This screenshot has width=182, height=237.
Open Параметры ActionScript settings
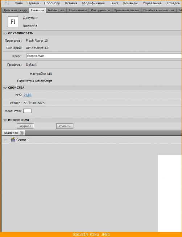[x=35, y=81]
